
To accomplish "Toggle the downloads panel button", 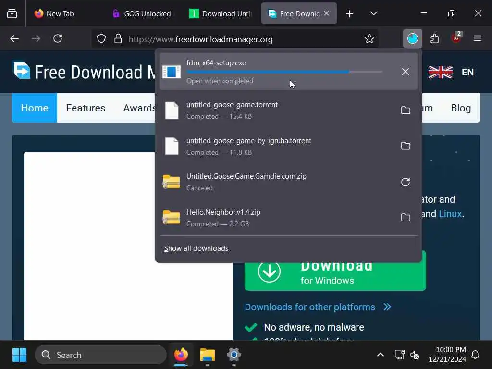I will 412,38.
